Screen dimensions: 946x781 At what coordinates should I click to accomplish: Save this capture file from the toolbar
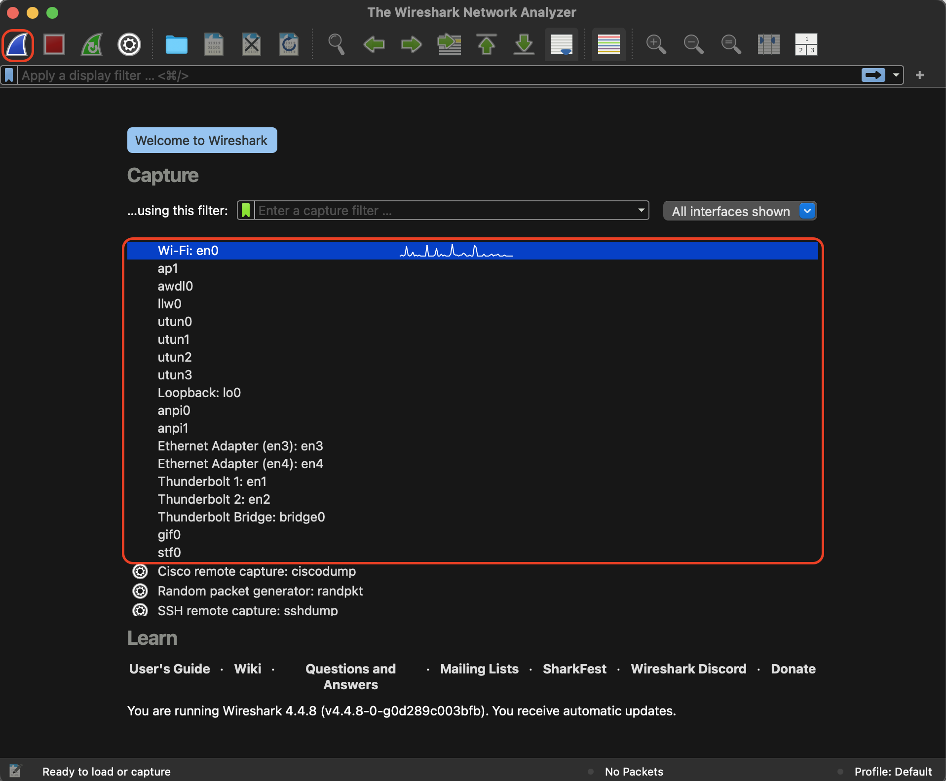click(214, 45)
